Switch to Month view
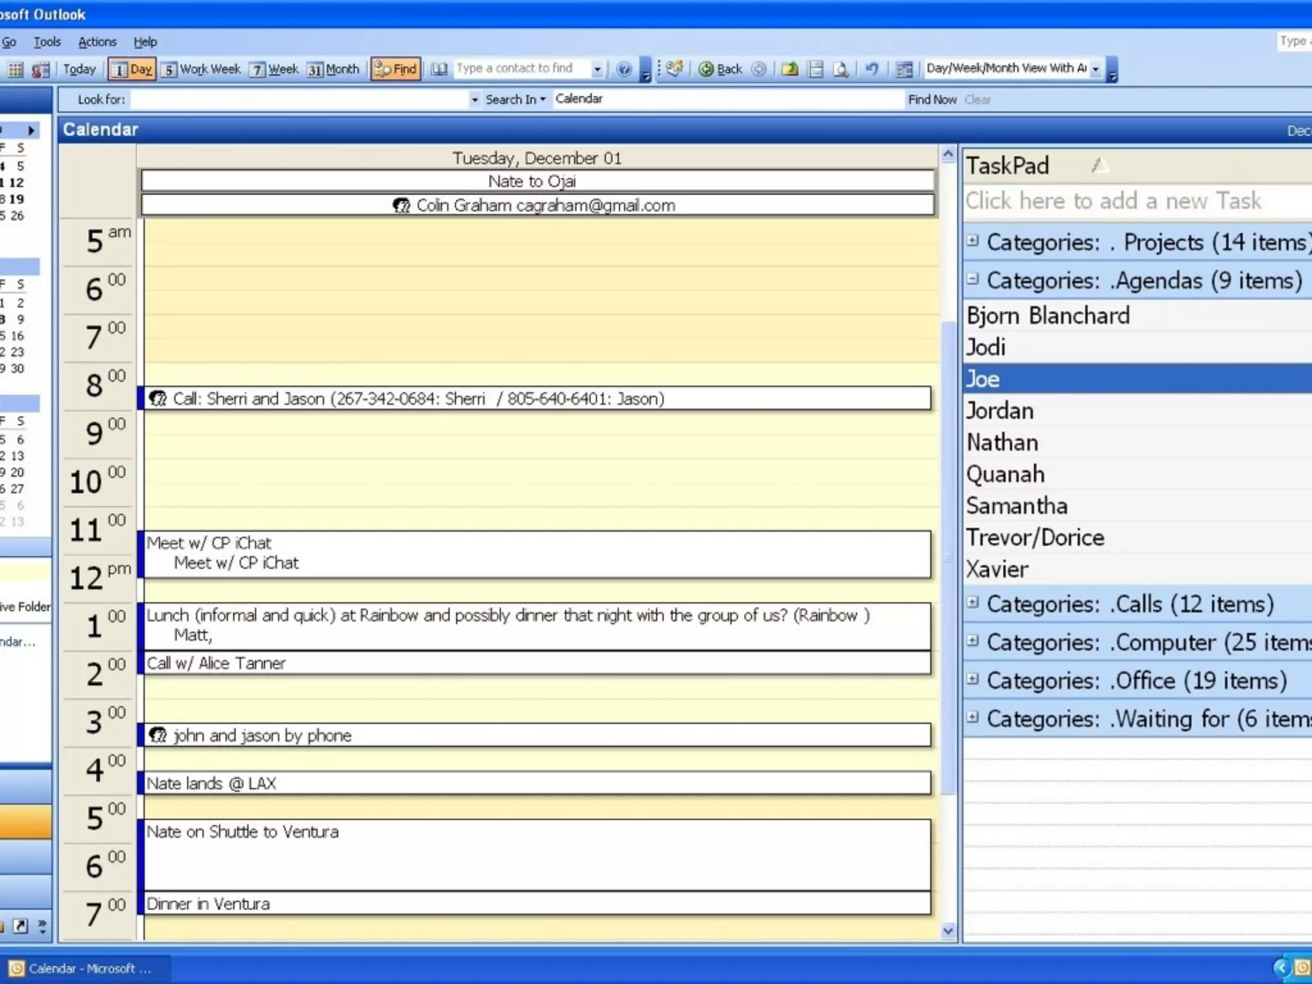1312x984 pixels. (333, 69)
